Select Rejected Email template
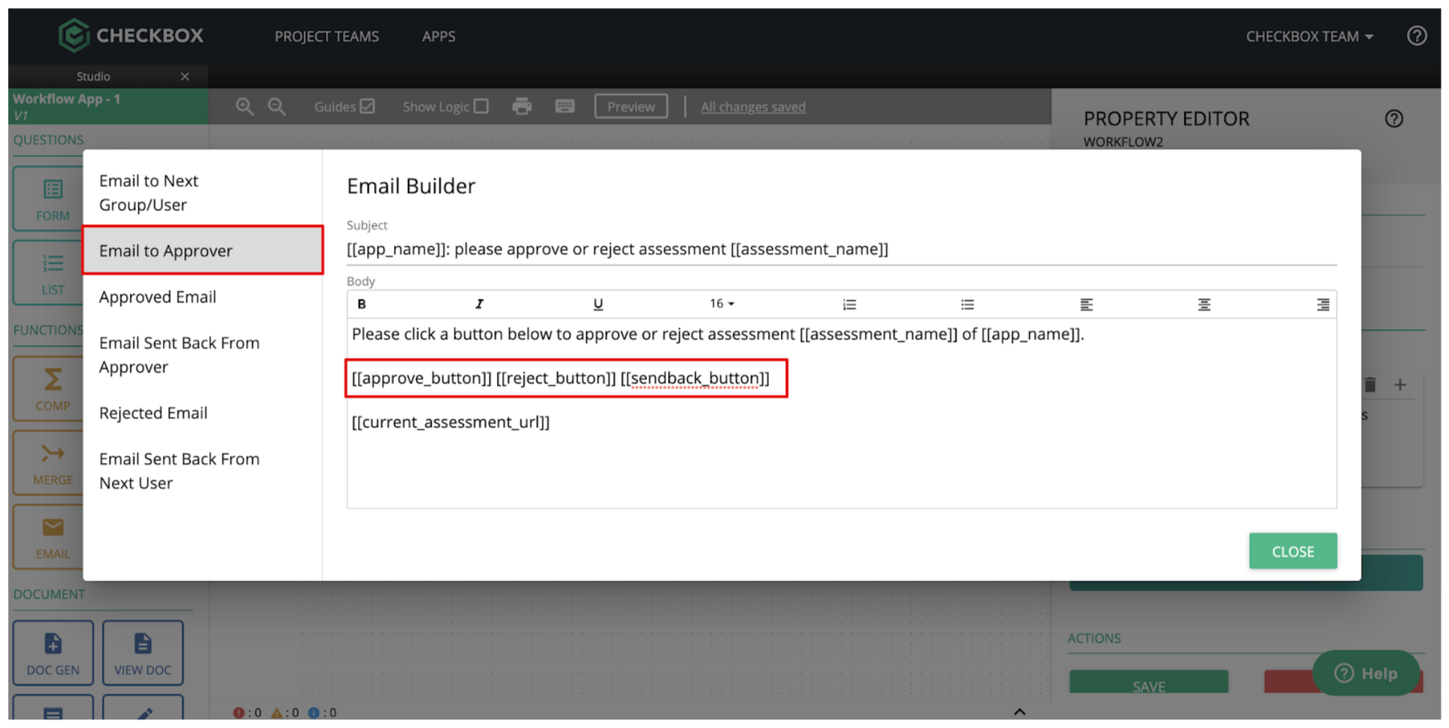Screen dimensions: 1449x728 click(203, 412)
